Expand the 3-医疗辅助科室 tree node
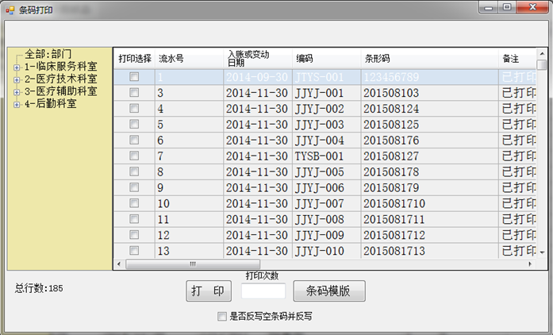This screenshot has width=553, height=335. point(17,92)
